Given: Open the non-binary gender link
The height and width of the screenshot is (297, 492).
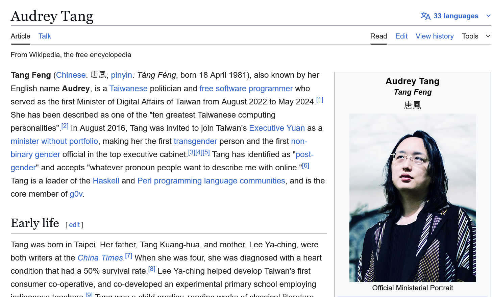Looking at the screenshot, I should 35,154.
